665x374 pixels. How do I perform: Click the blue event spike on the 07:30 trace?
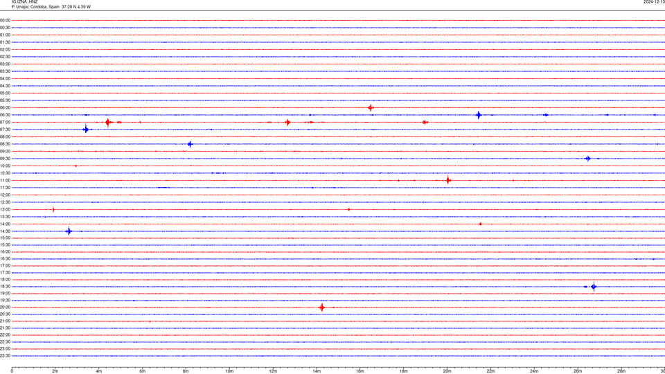pyautogui.click(x=86, y=130)
